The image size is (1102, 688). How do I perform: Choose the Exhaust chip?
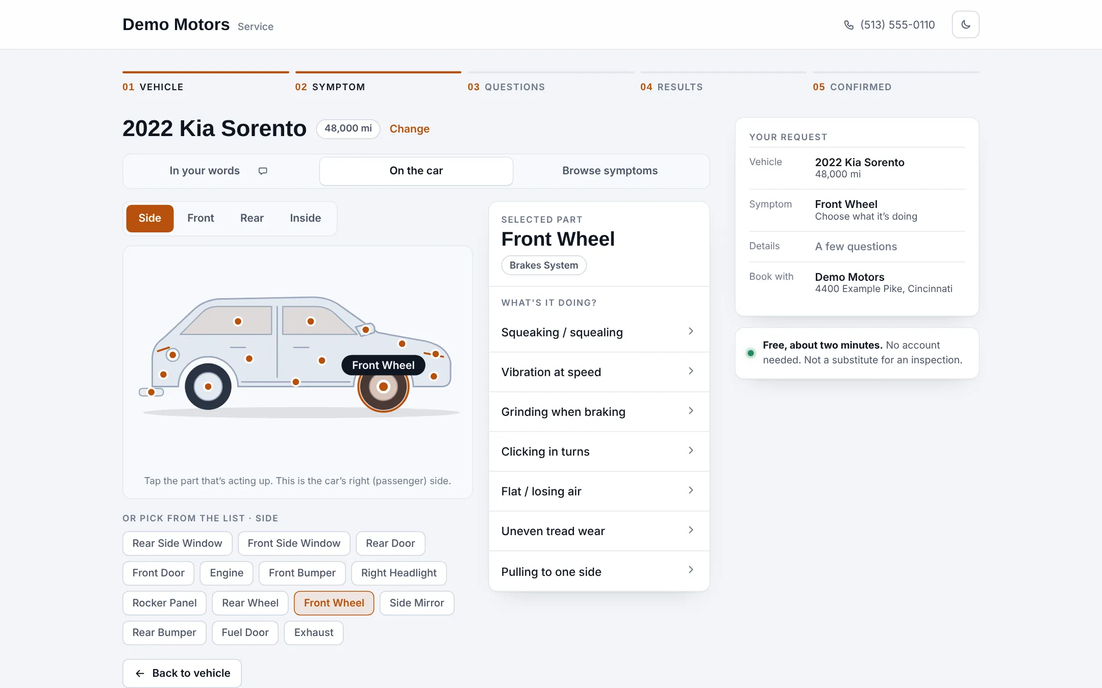(314, 632)
